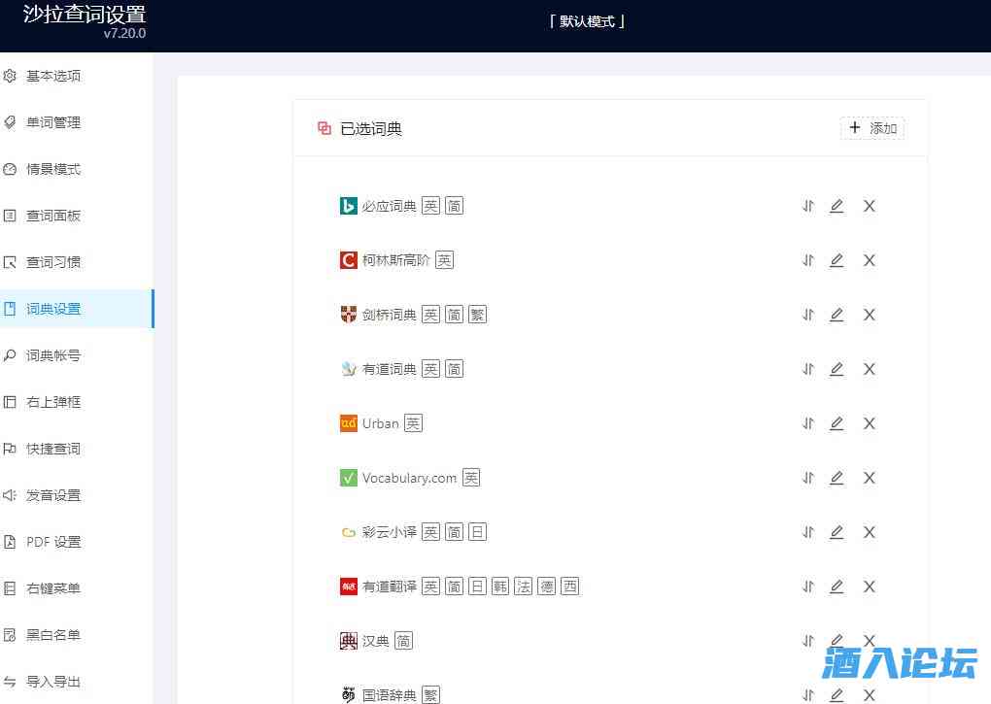Edit the Urban dictionary settings
The image size is (991, 704).
point(837,423)
